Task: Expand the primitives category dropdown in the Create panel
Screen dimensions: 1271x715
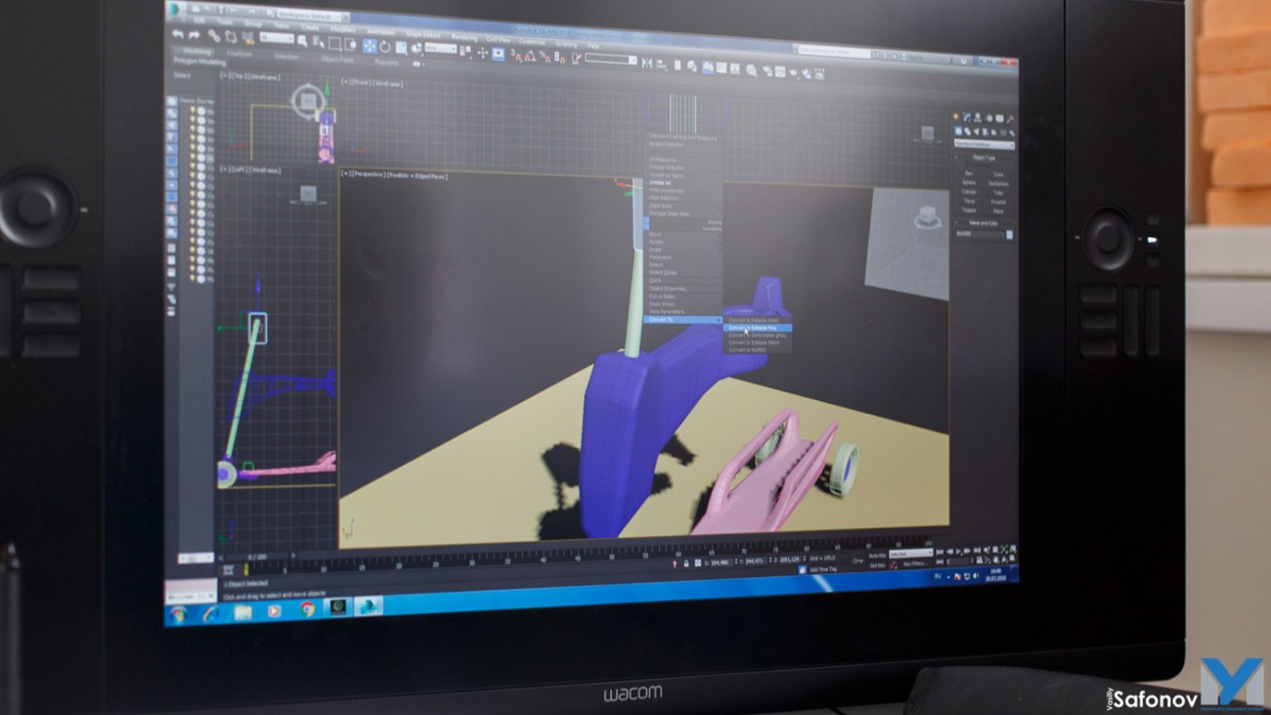Action: pos(984,145)
